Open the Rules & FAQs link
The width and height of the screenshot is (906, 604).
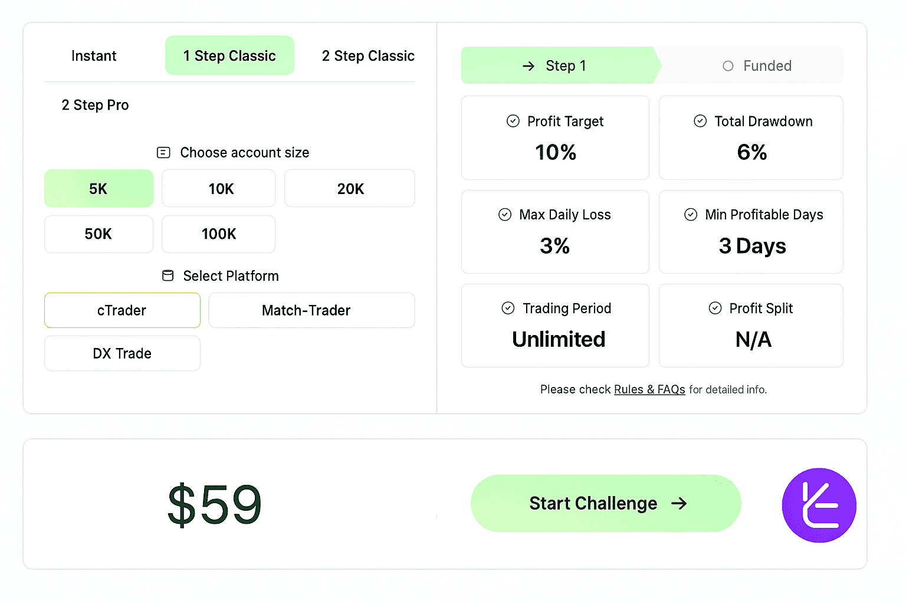point(649,390)
